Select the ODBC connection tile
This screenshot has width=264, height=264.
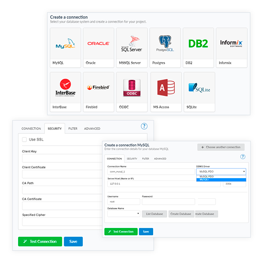(132, 91)
